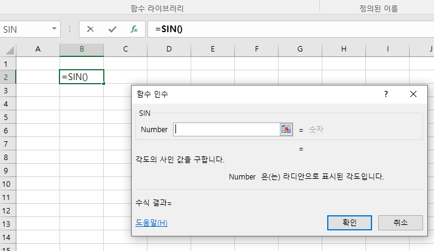Image resolution: width=434 pixels, height=251 pixels.
Task: Click cell B2 containing =SIN()
Action: tap(81, 77)
